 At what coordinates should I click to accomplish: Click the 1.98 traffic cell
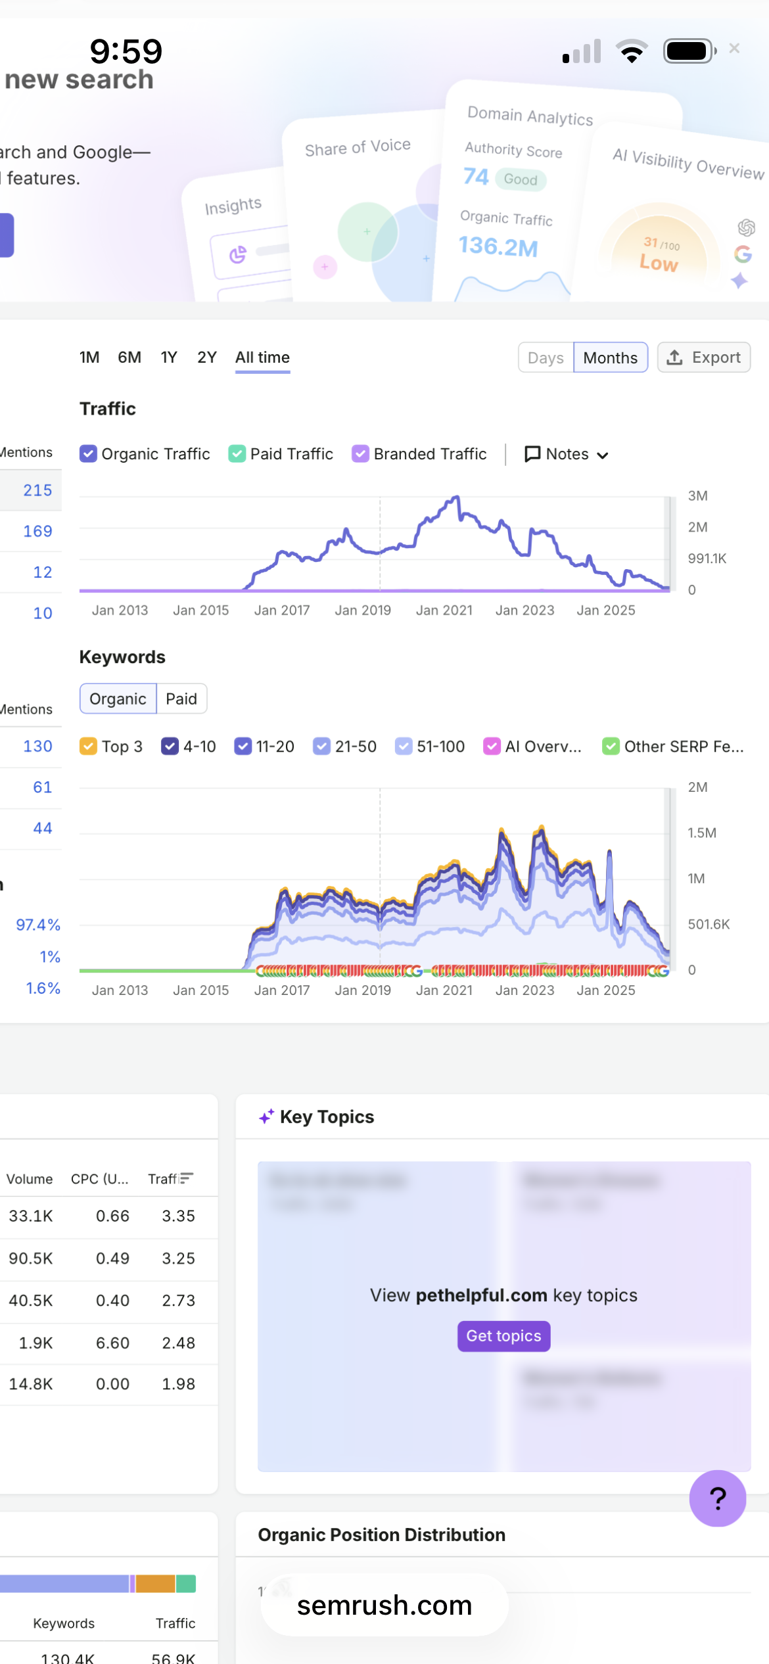tap(179, 1384)
